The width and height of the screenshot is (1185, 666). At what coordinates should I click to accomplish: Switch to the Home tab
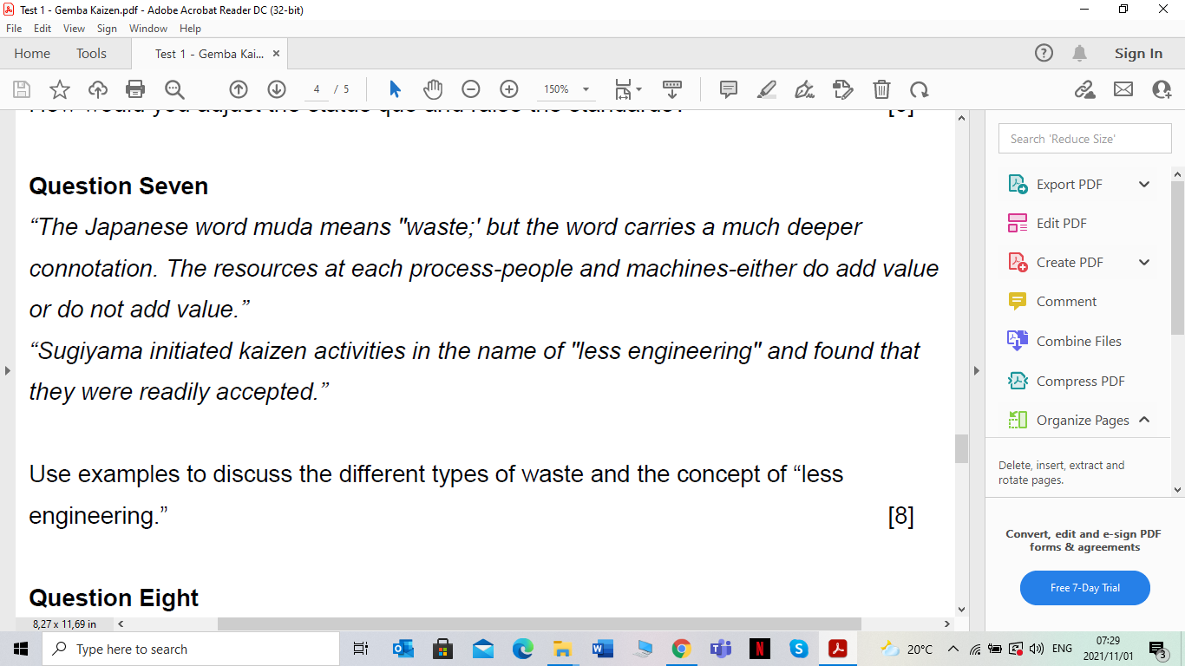pyautogui.click(x=32, y=53)
